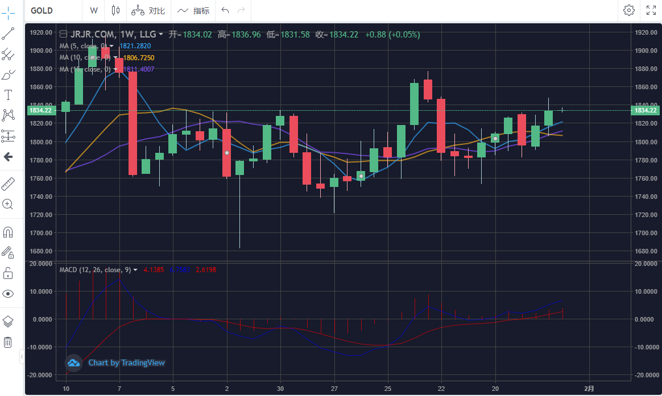Activate the zoom-in magnifier tool

tap(9, 204)
